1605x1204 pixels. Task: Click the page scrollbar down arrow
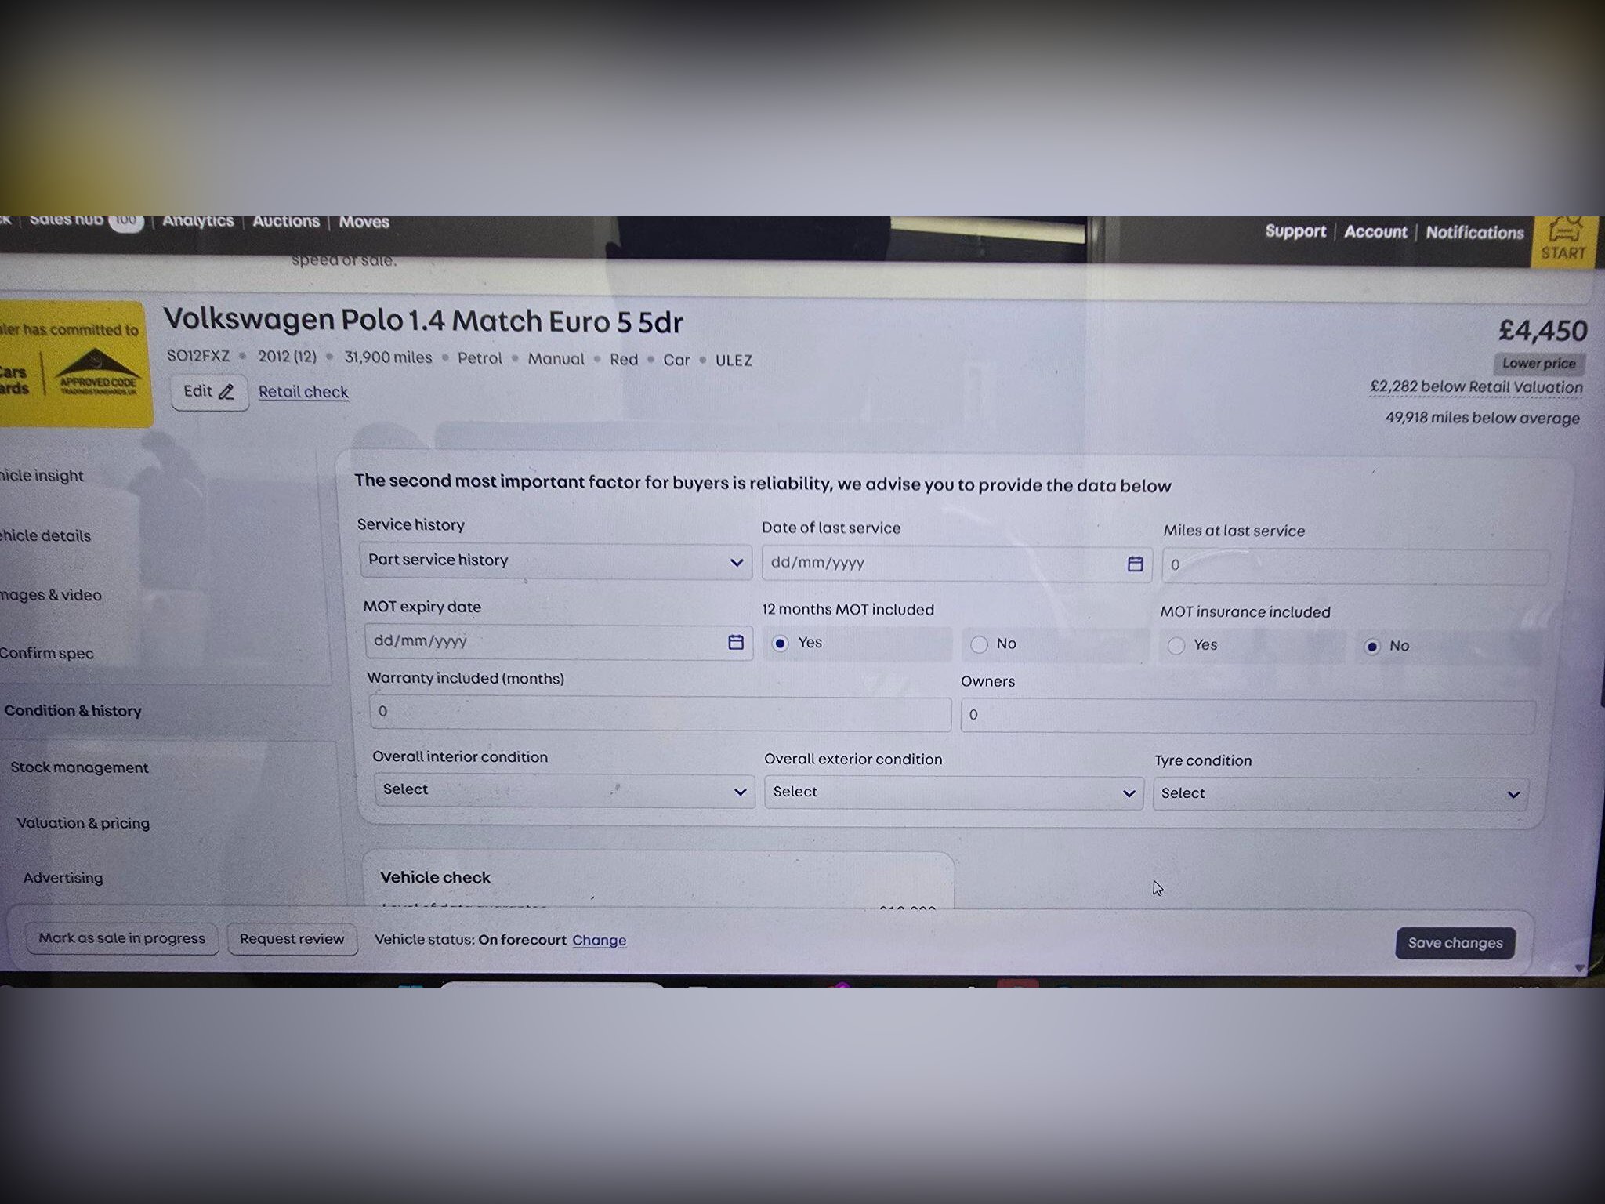(x=1580, y=968)
